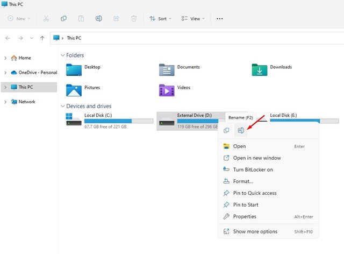Expand the Network tree node
The image size is (344, 254).
[5, 102]
